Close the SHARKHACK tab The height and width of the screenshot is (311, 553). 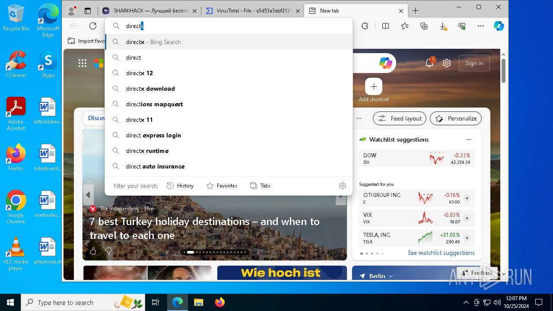[x=194, y=11]
